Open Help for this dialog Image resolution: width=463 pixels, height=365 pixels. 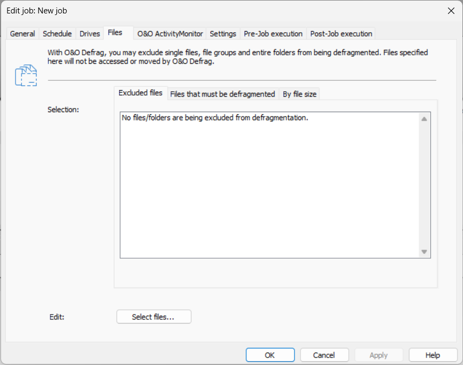[x=433, y=355]
